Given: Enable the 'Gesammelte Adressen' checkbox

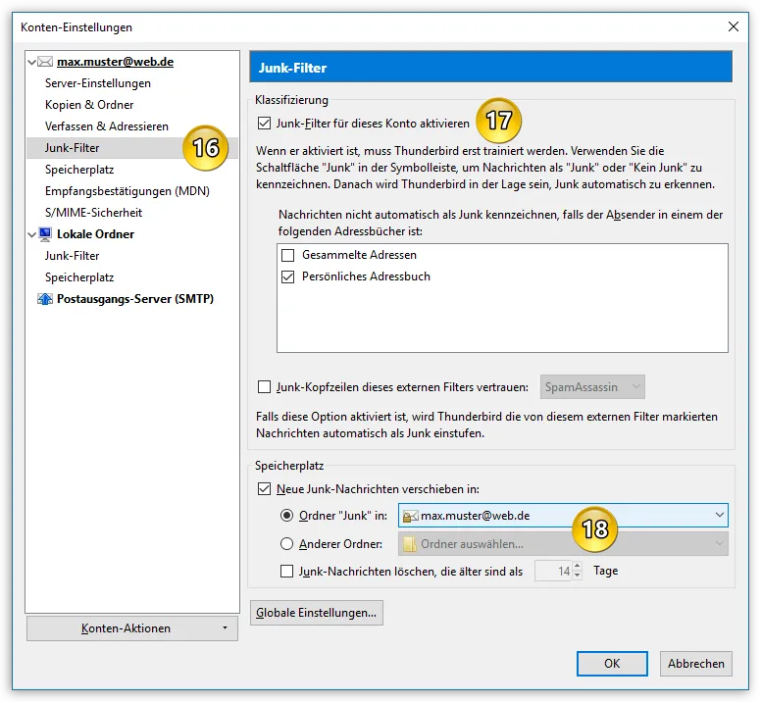Looking at the screenshot, I should 287,255.
